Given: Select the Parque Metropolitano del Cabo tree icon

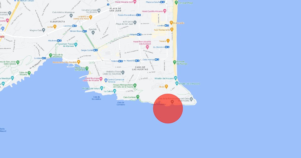Looking at the screenshot, I should coord(135,86).
